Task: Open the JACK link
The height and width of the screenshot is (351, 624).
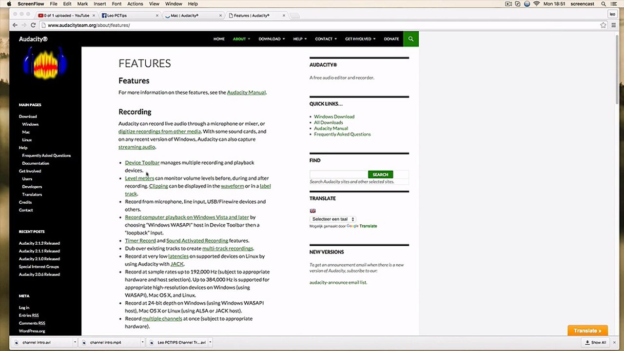Action: (177, 264)
